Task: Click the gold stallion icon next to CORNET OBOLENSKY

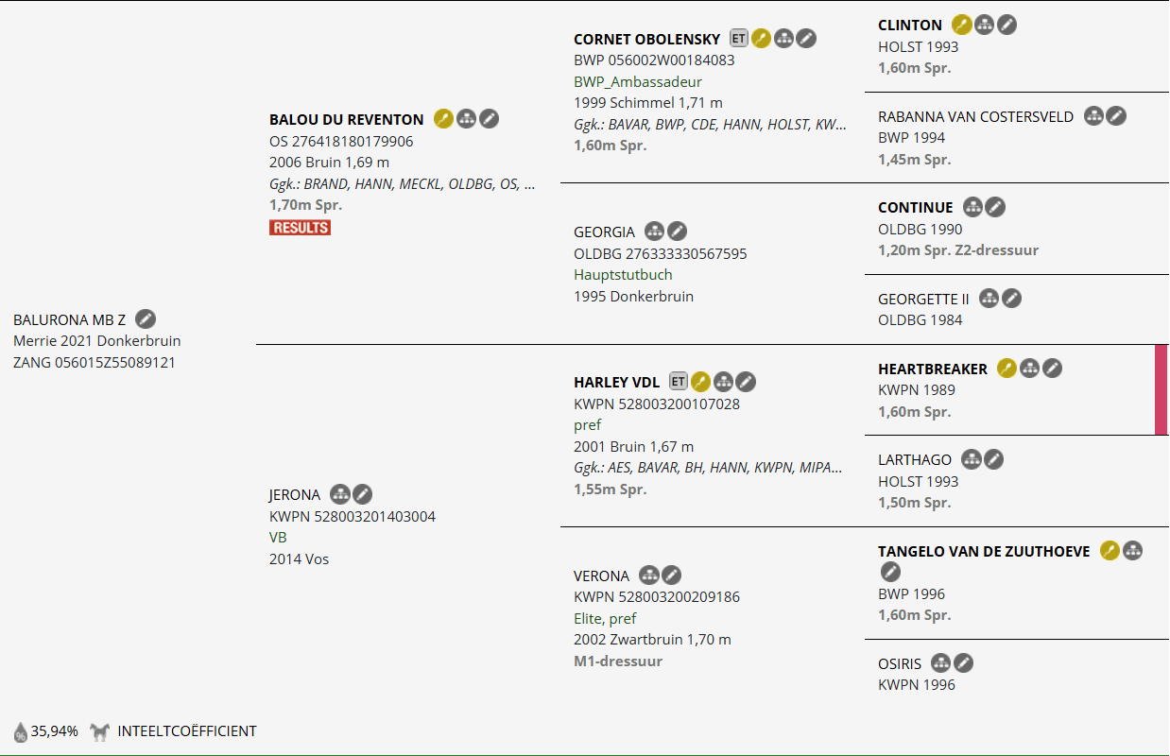Action: [x=761, y=39]
